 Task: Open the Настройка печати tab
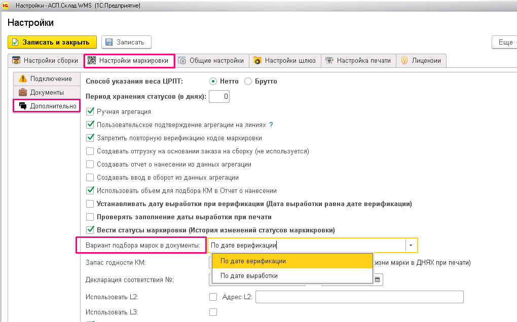pyautogui.click(x=358, y=61)
